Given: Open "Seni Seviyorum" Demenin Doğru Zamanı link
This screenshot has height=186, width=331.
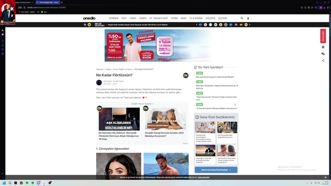Looking at the screenshot, I should tap(216, 98).
